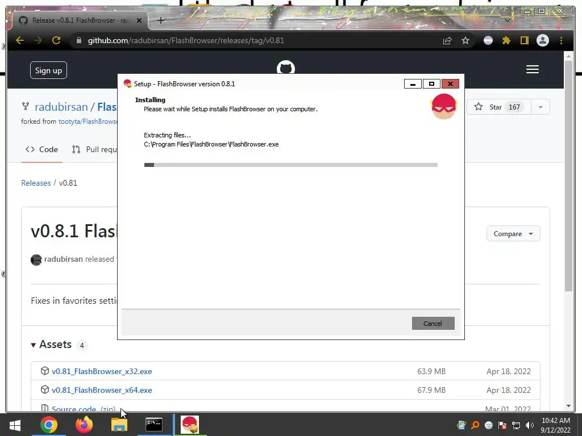Viewport: 582px width, 436px height.
Task: Click the volume speaker tray icon
Action: point(530,425)
